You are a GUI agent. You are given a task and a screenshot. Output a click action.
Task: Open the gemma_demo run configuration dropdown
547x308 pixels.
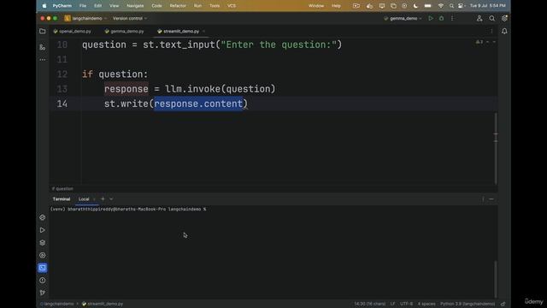(403, 18)
